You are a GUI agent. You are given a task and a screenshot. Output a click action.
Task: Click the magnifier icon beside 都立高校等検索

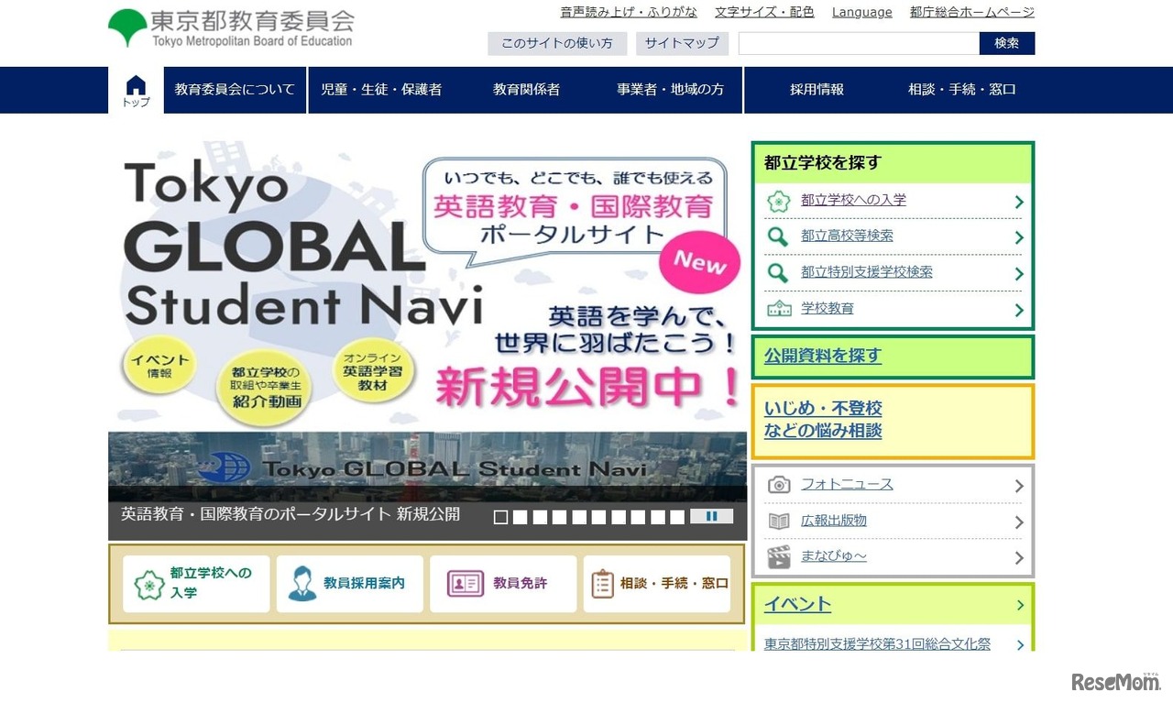tap(778, 236)
